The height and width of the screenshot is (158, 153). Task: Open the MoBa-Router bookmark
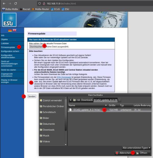point(41,9)
